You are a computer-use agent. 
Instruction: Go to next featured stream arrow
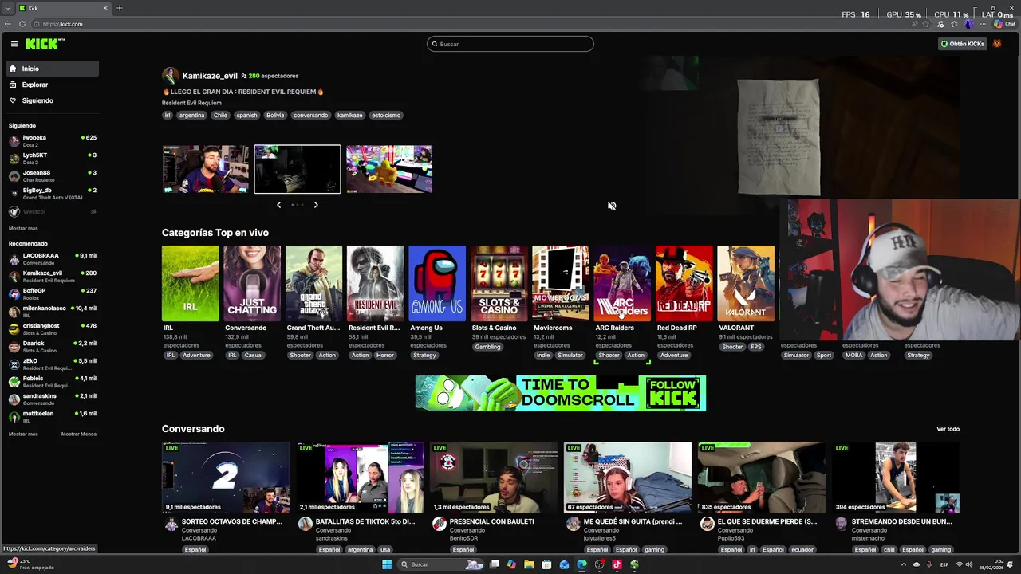316,205
